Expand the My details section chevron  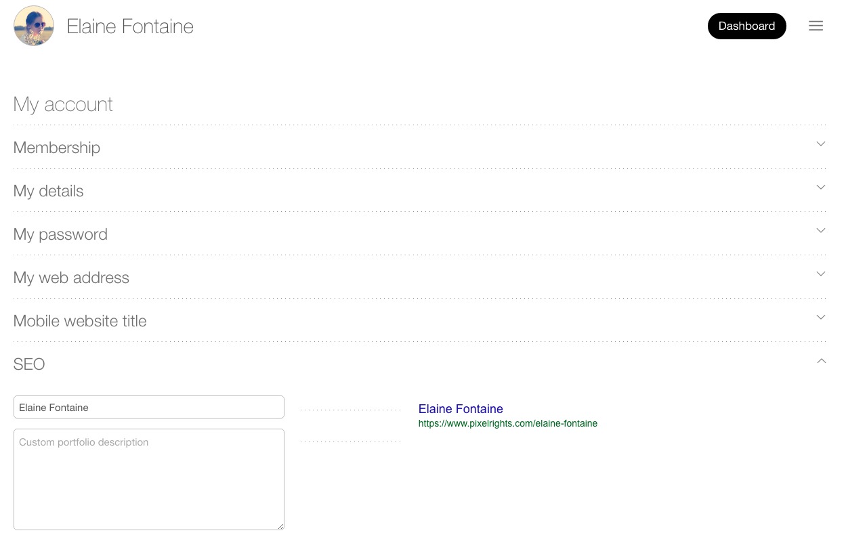[x=821, y=187]
